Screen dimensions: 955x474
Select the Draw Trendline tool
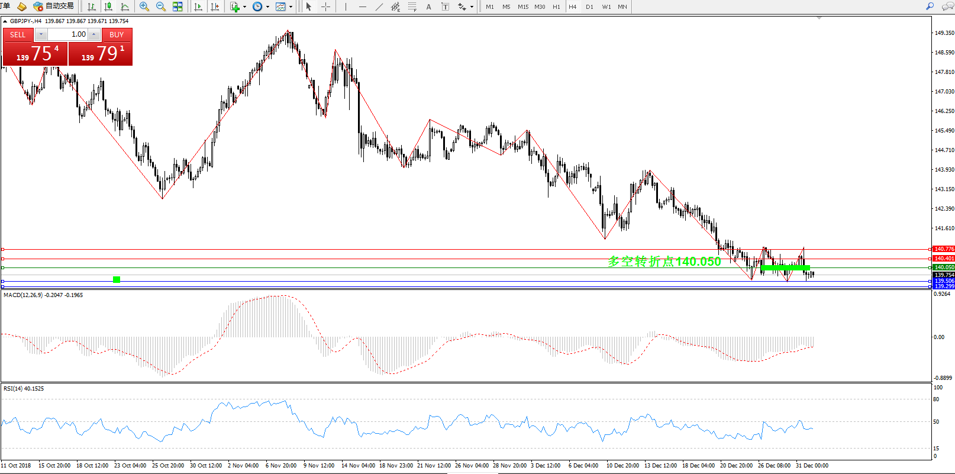point(379,7)
